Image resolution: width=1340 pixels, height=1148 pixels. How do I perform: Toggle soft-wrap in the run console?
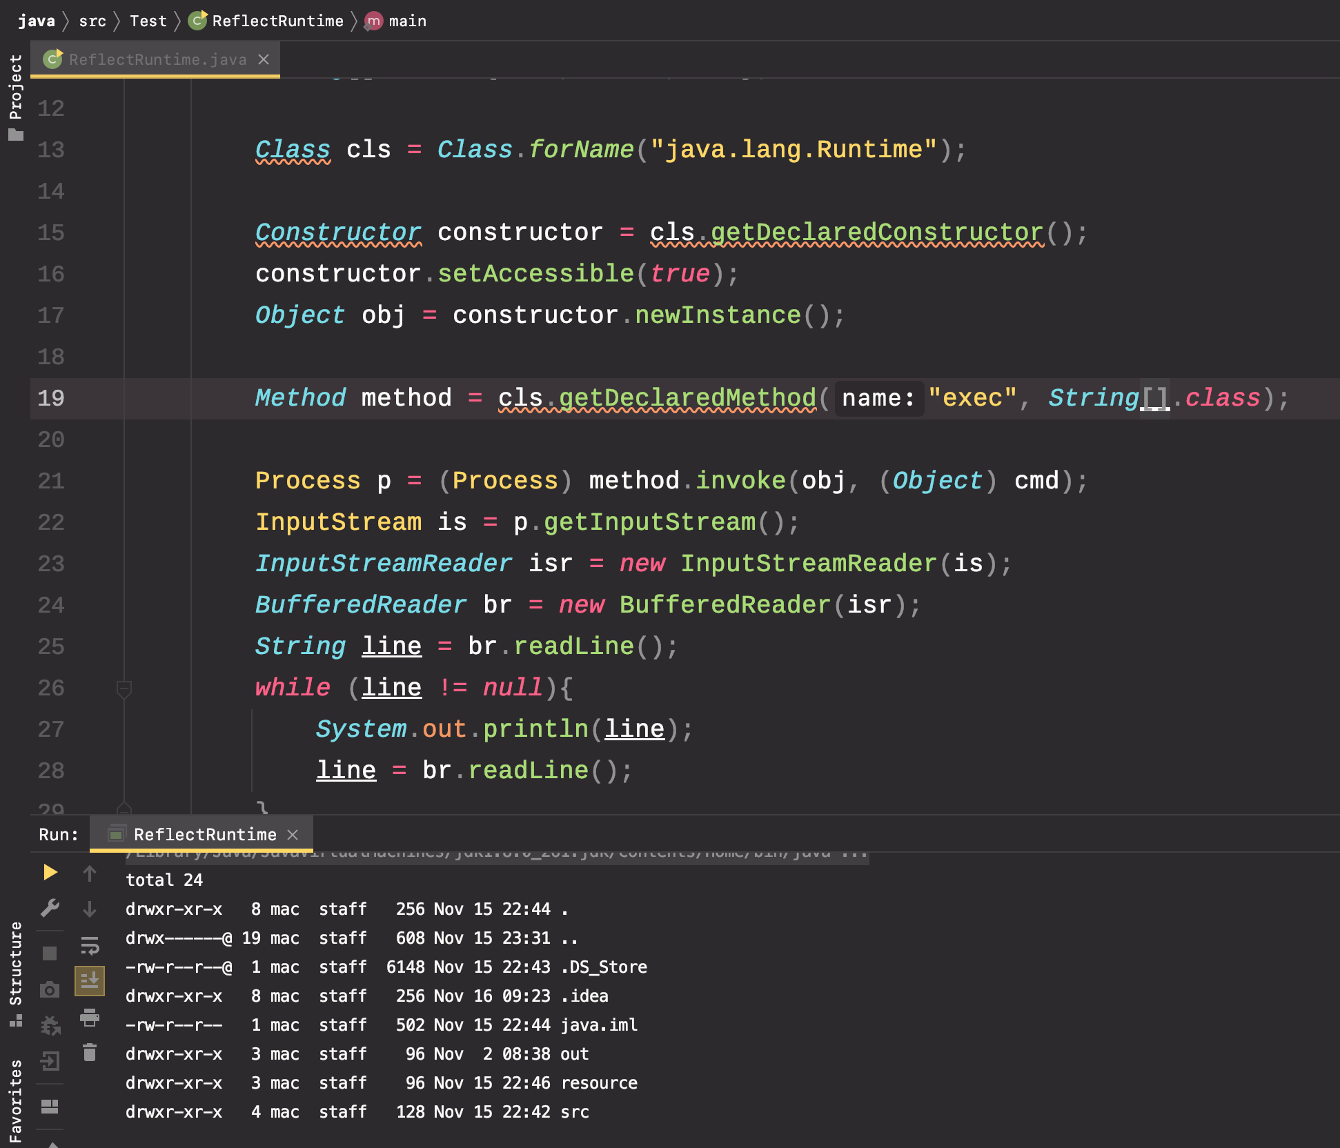pos(90,944)
